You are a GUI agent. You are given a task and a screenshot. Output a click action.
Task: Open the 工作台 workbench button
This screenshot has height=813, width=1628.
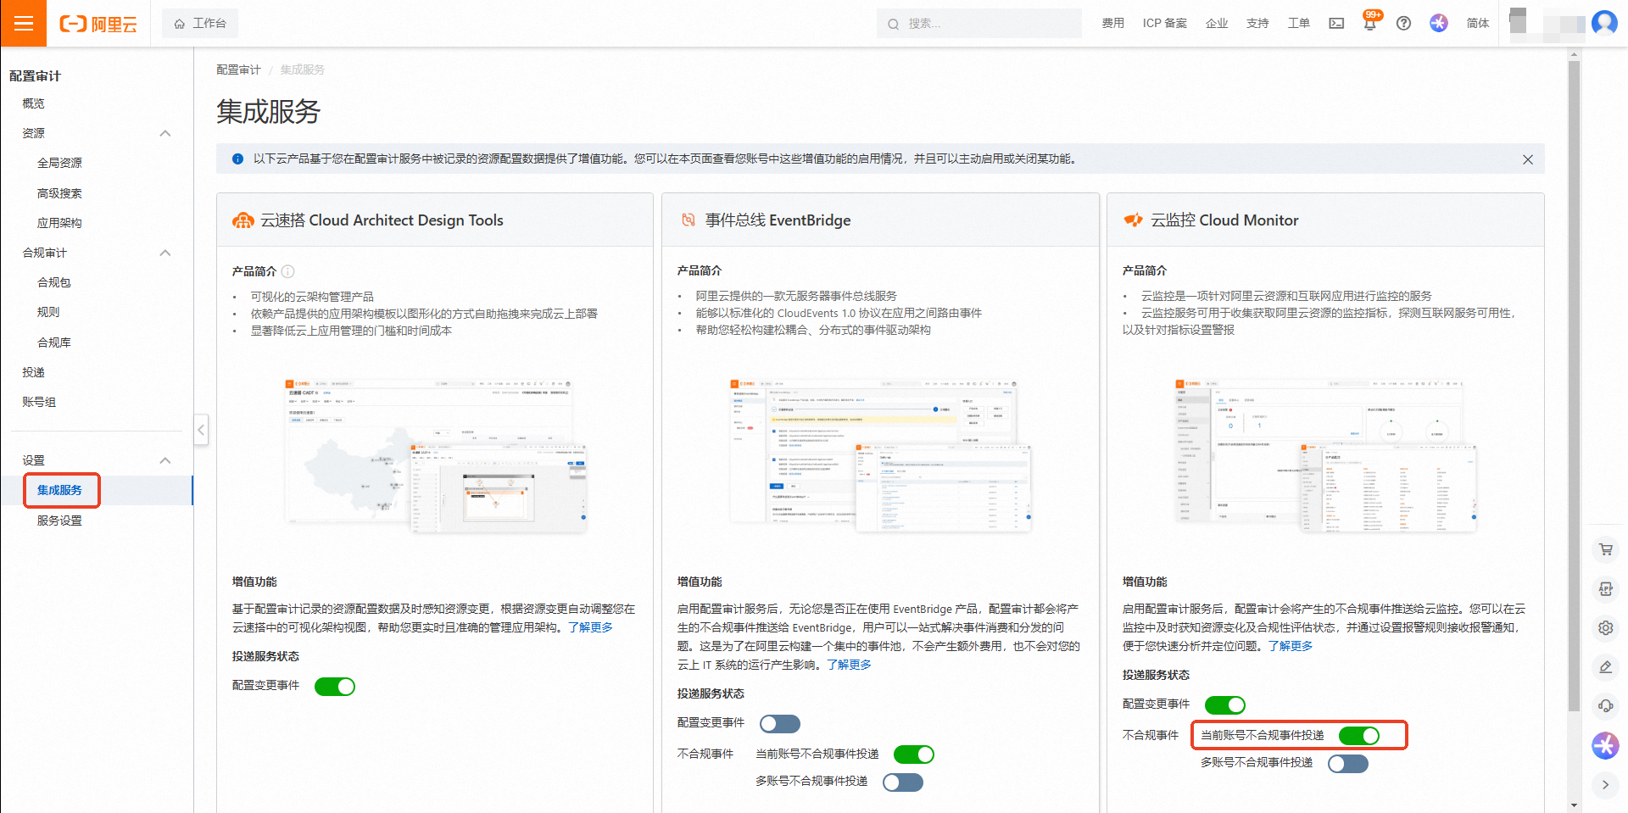pyautogui.click(x=200, y=24)
